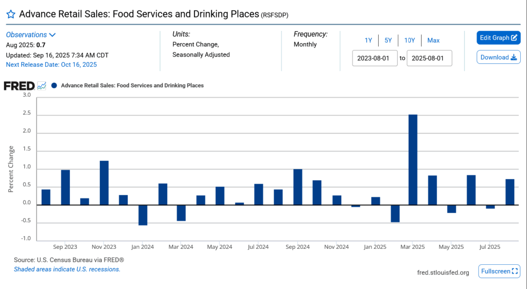
Task: Open Next Release Date Oct 16, 2025 link
Action: [51, 65]
